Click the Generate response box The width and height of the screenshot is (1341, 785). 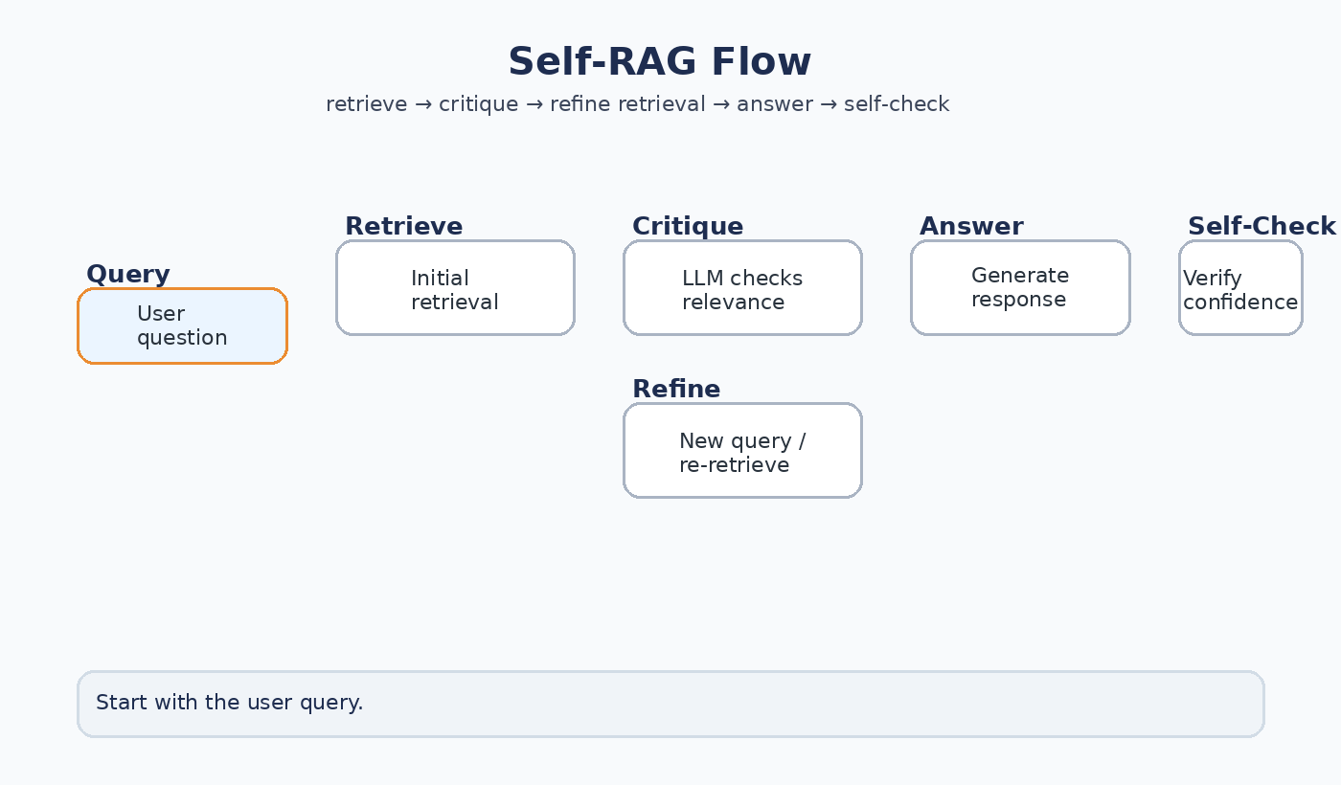pos(1020,287)
